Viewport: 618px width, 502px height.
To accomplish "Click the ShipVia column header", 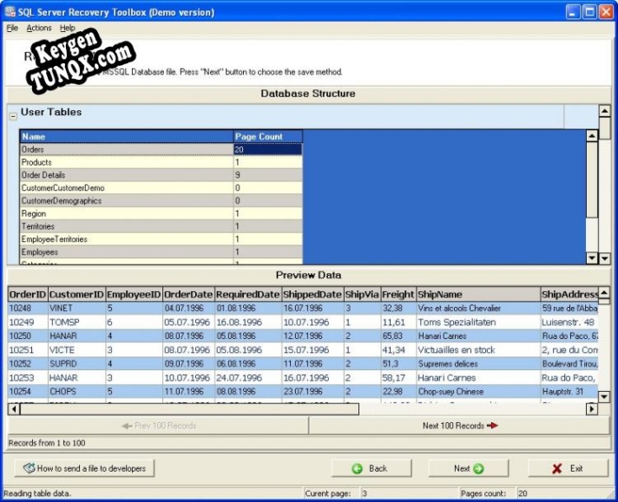I will pos(362,295).
